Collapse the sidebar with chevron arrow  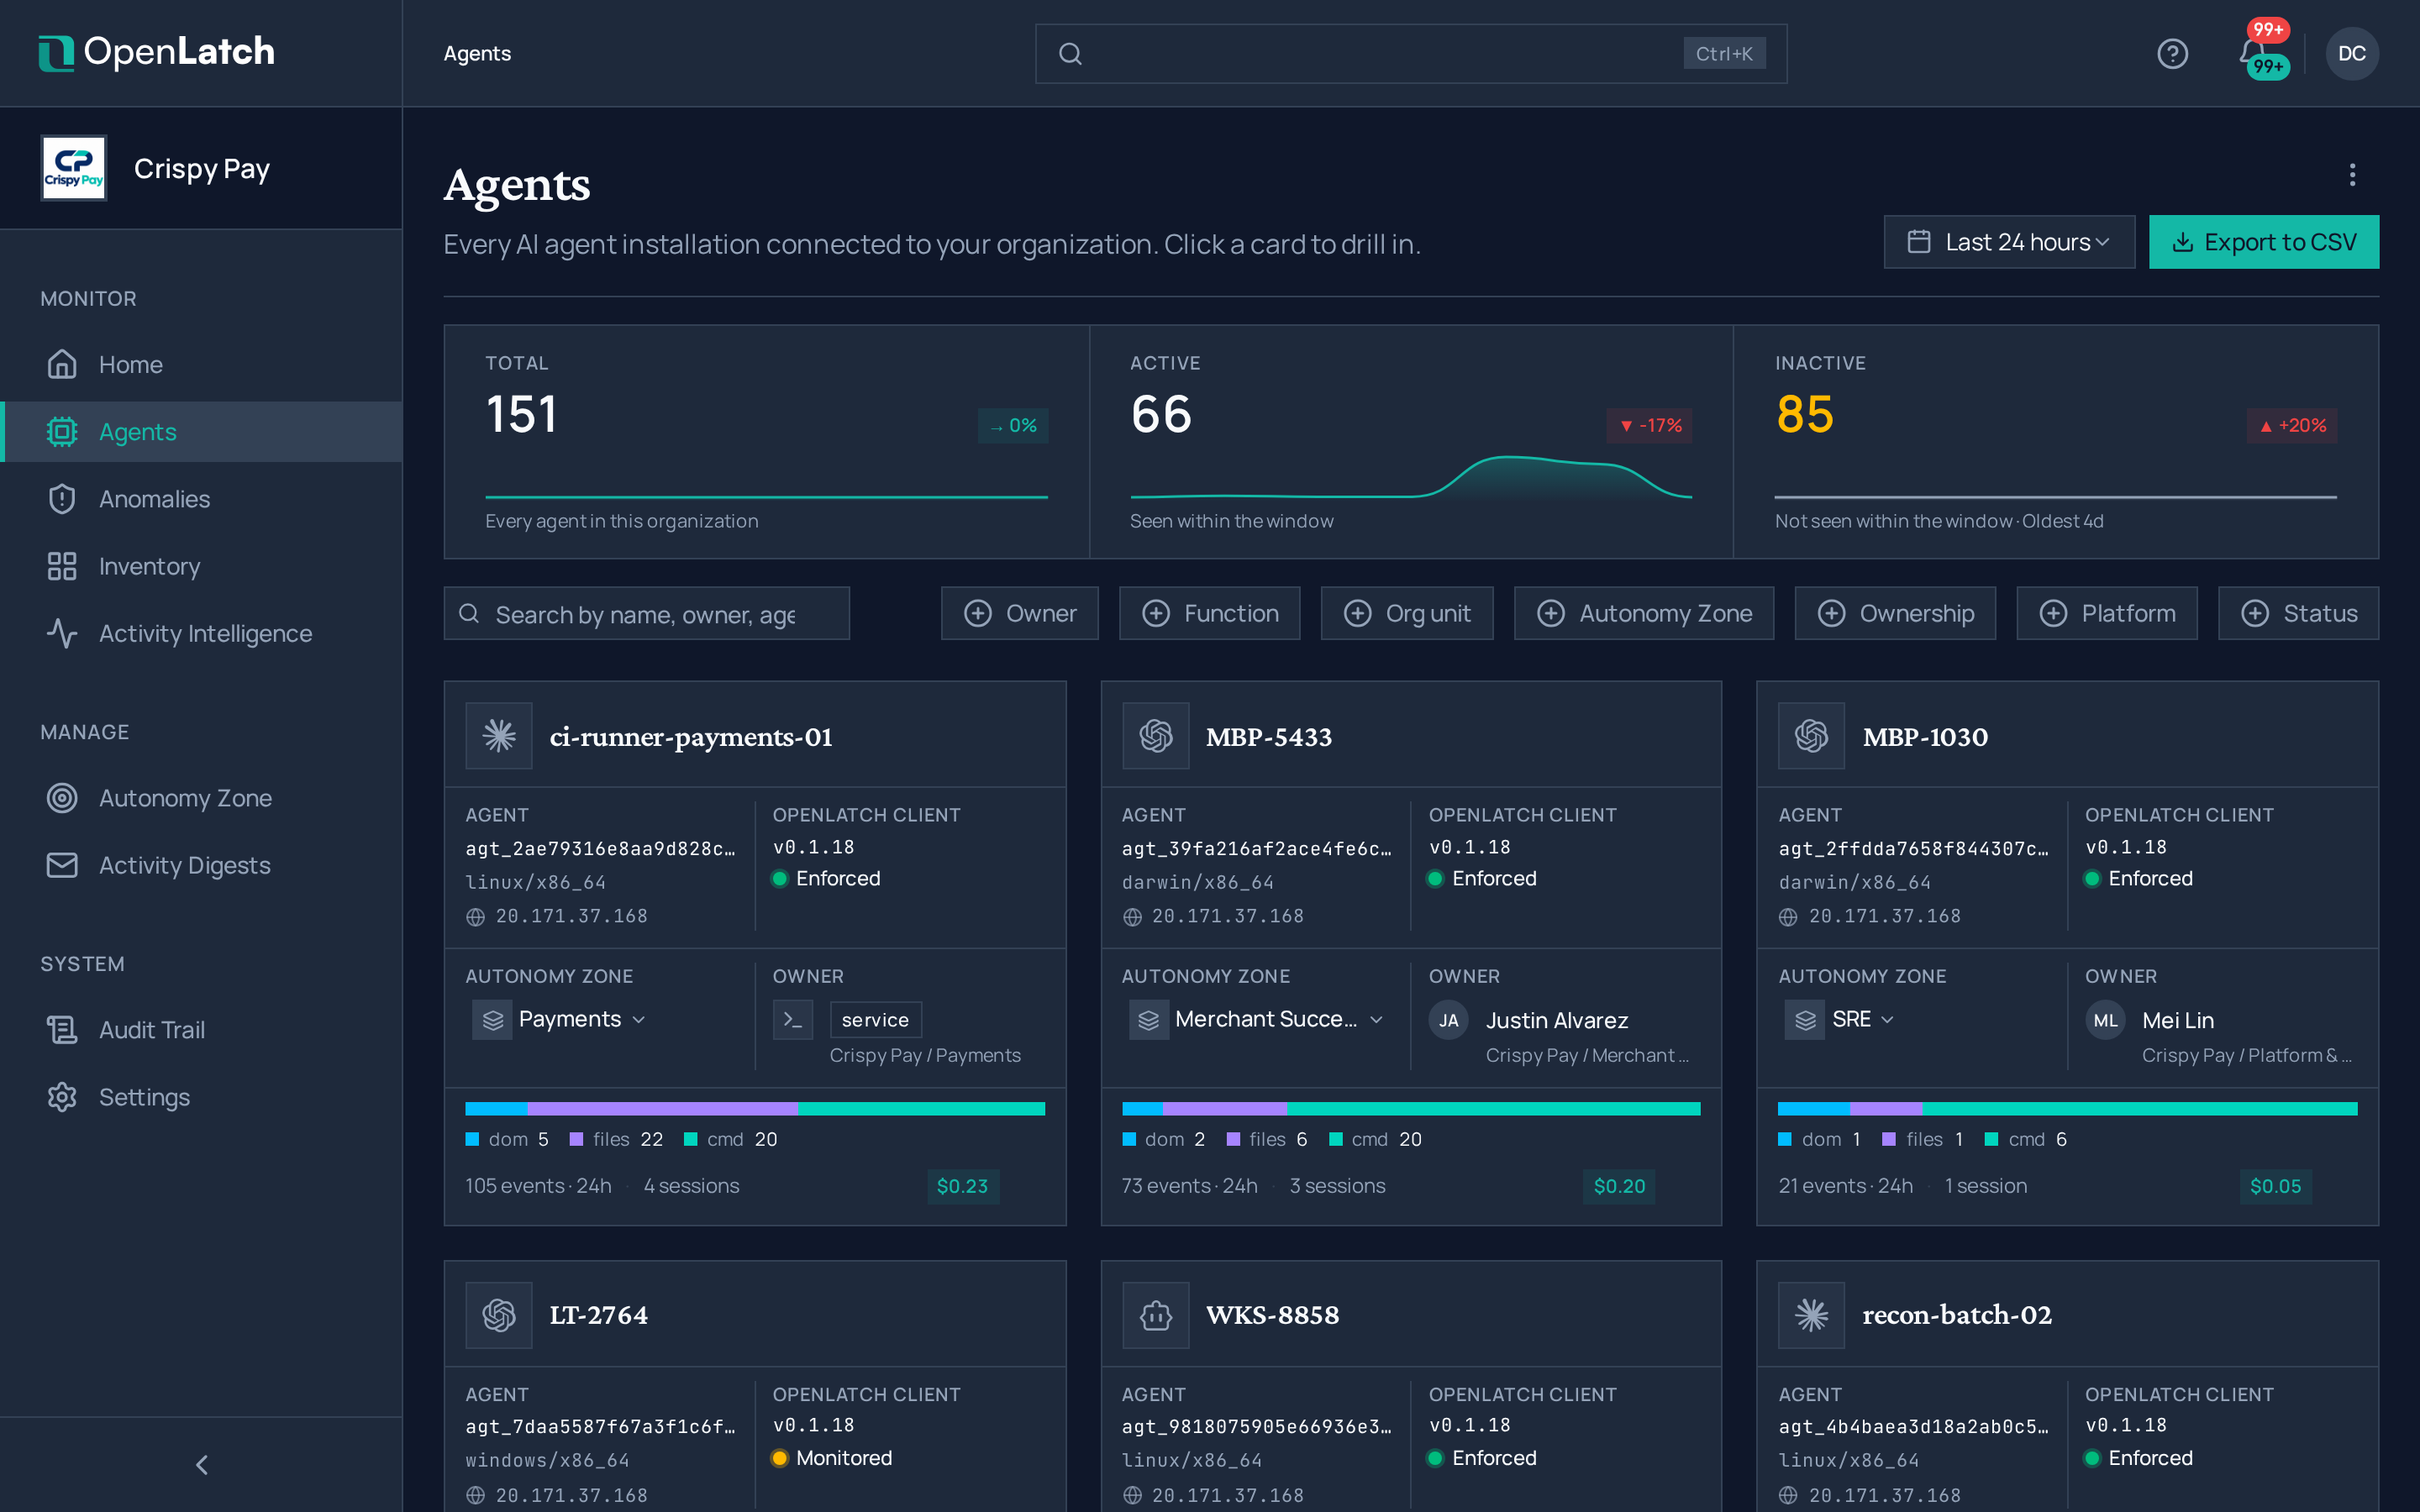(x=201, y=1465)
